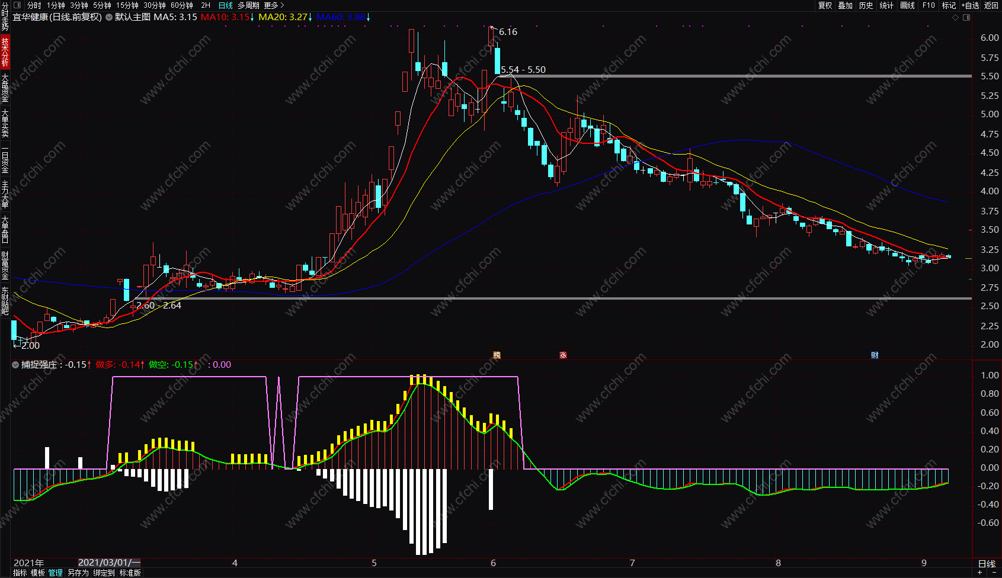Open the 技术分析 side tab

[x=5, y=52]
